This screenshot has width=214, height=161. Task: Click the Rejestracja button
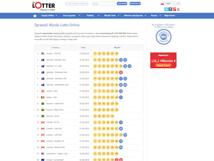[135, 3]
